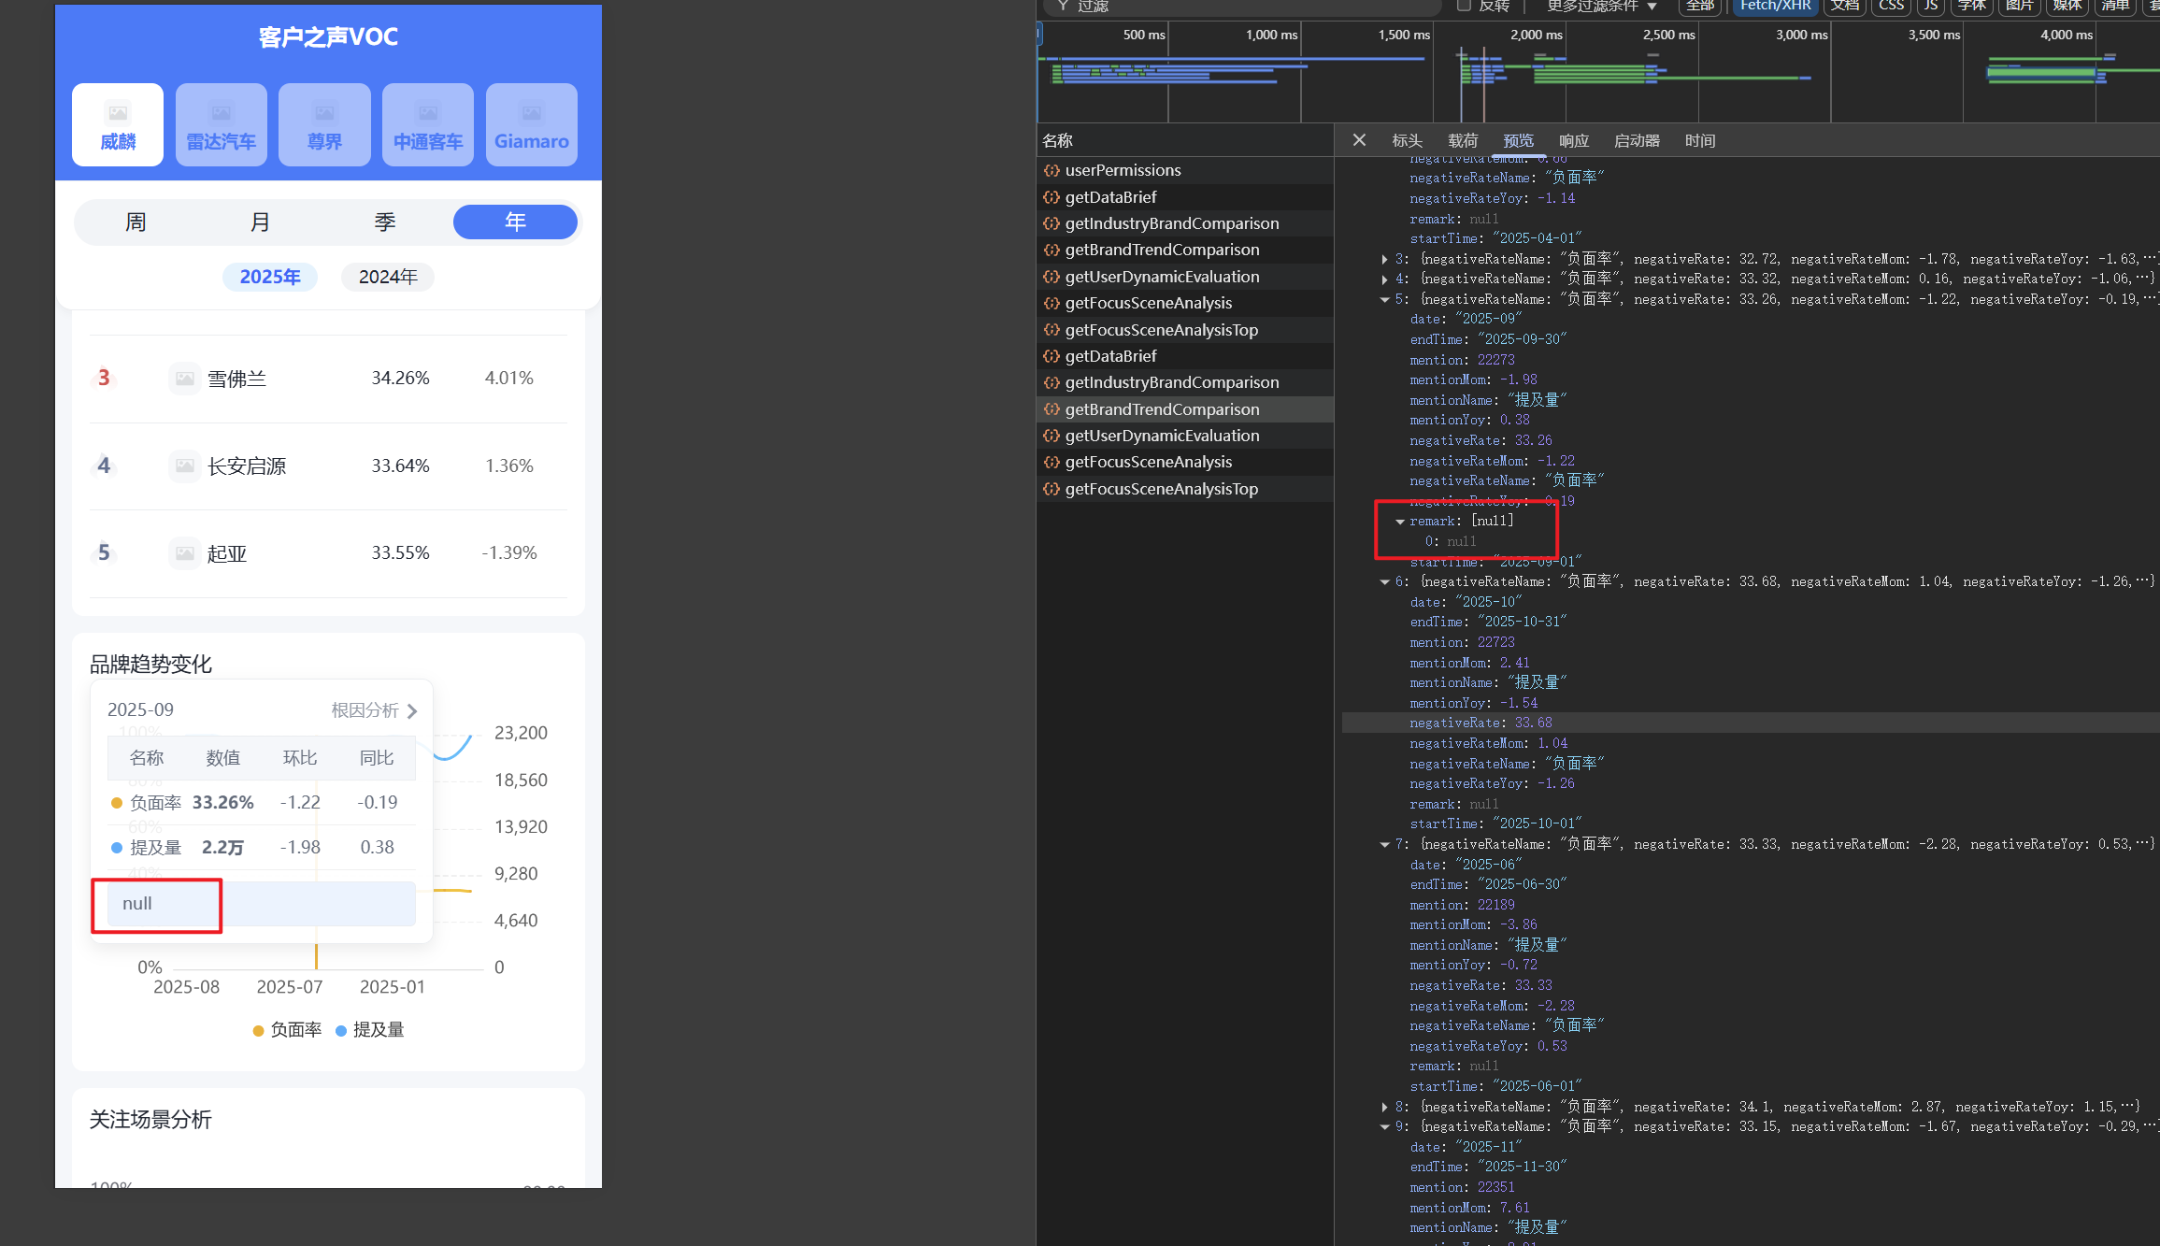The image size is (2160, 1246).
Task: Click icon of topmost getUserDynamicEvaluation request
Action: [x=1051, y=277]
